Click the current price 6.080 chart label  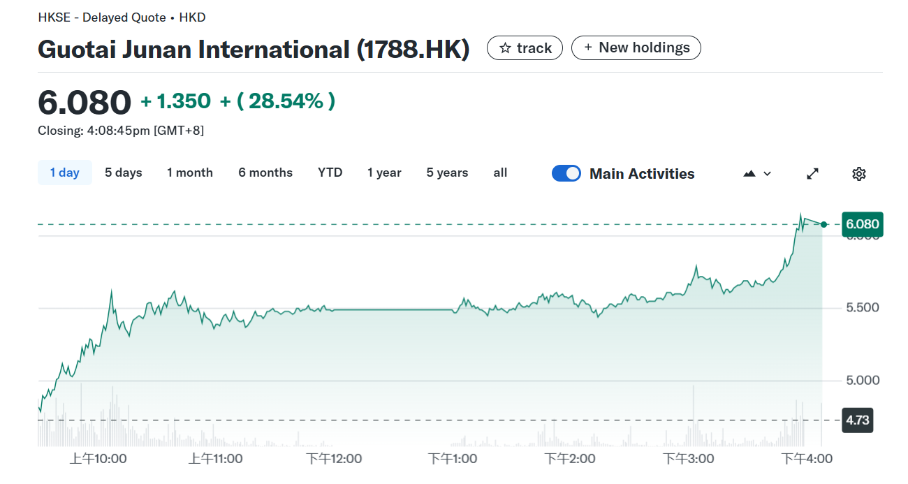point(863,224)
